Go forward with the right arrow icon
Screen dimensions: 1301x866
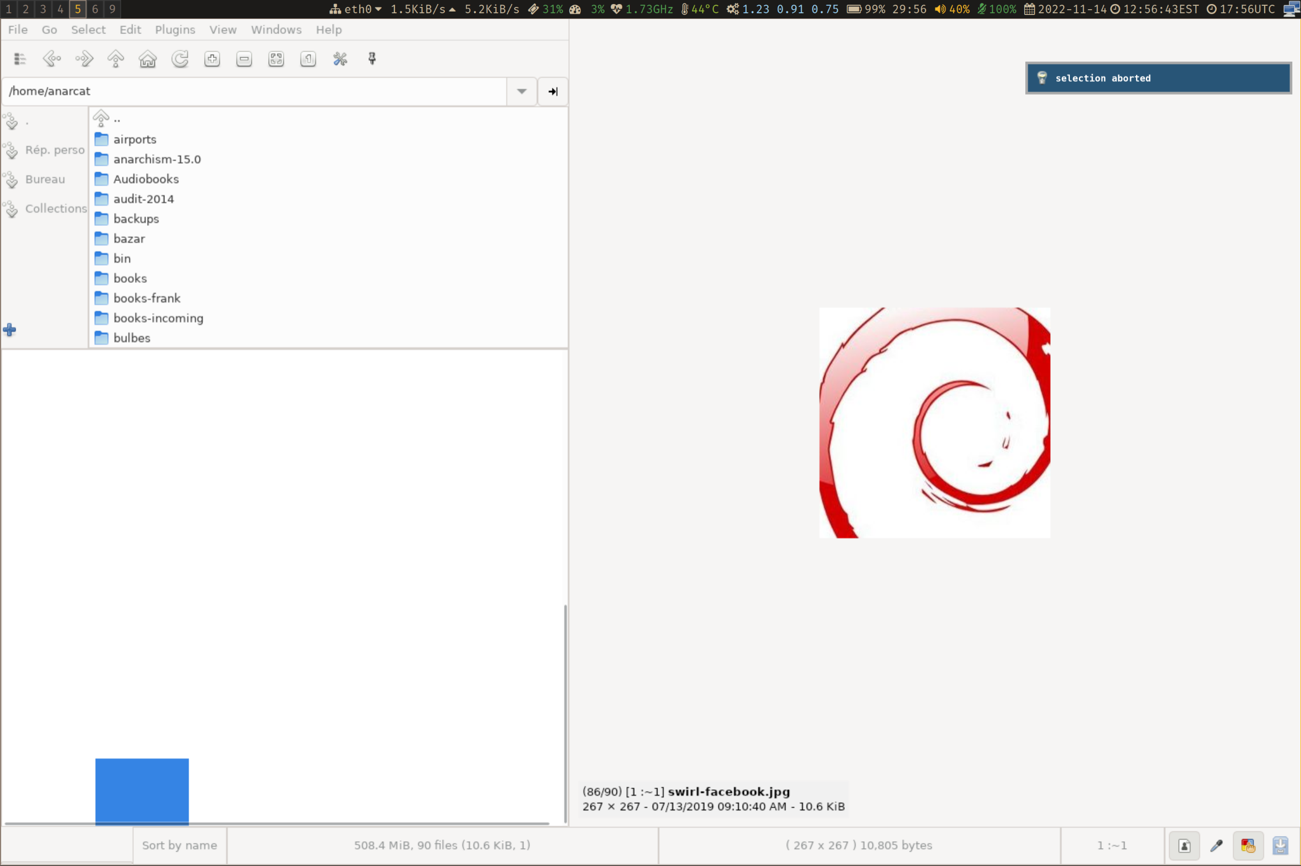(84, 59)
